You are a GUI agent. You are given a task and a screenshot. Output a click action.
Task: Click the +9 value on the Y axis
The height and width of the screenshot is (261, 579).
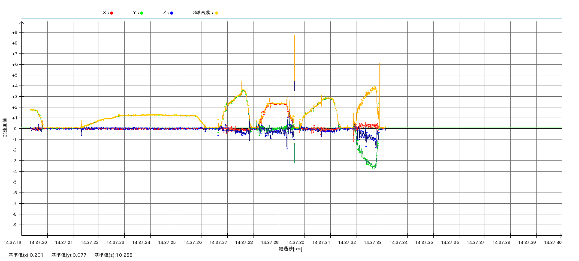click(15, 33)
